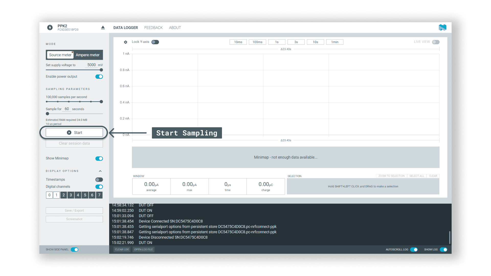Toggle Lock Y-axis switch
The width and height of the screenshot is (491, 276).
click(155, 42)
